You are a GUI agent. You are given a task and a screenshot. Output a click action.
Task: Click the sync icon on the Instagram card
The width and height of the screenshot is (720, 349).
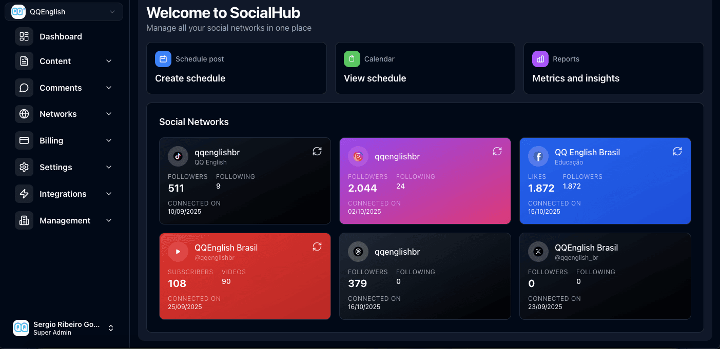coord(497,151)
